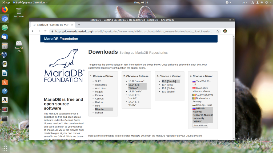Go back to the previous page
Image resolution: width=273 pixels, height=153 pixels.
(x=33, y=31)
